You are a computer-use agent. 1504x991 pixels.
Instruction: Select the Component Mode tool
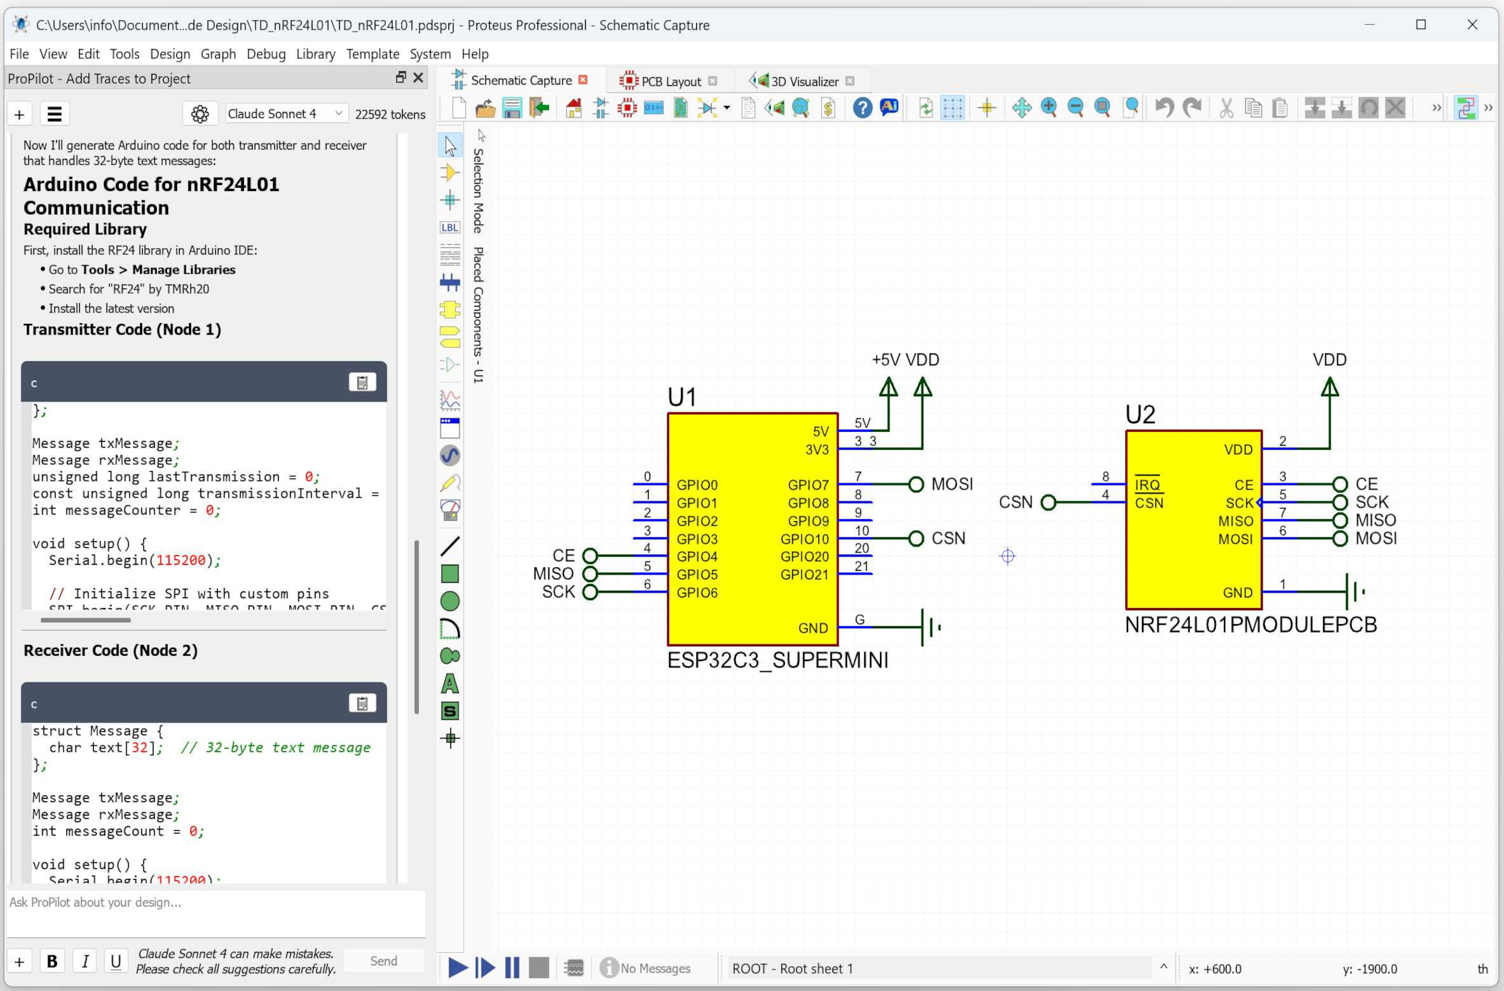pyautogui.click(x=450, y=172)
